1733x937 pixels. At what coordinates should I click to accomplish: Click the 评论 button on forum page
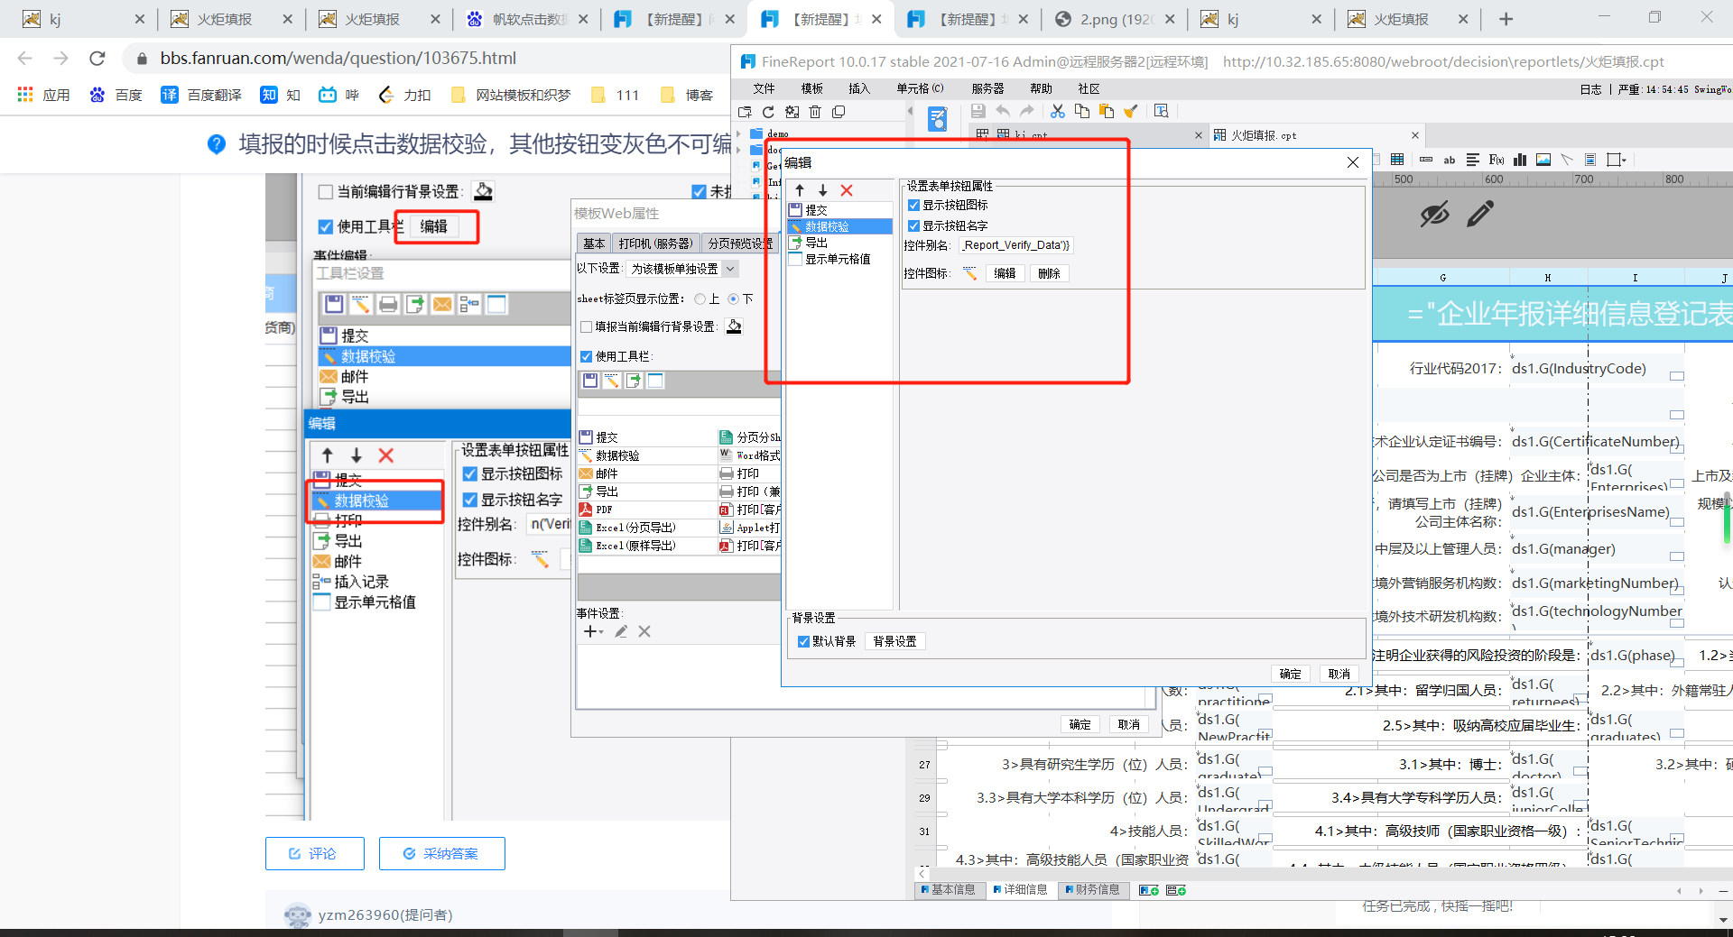coord(314,853)
